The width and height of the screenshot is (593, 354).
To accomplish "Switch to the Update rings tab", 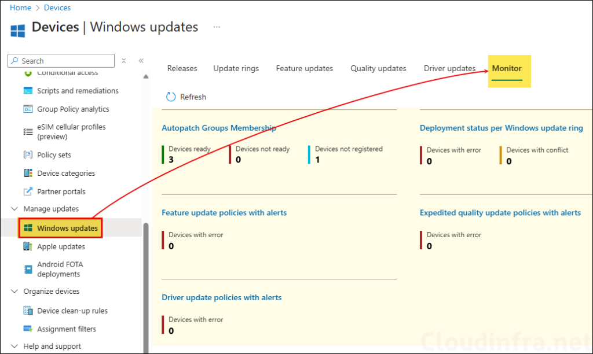I will pyautogui.click(x=236, y=68).
